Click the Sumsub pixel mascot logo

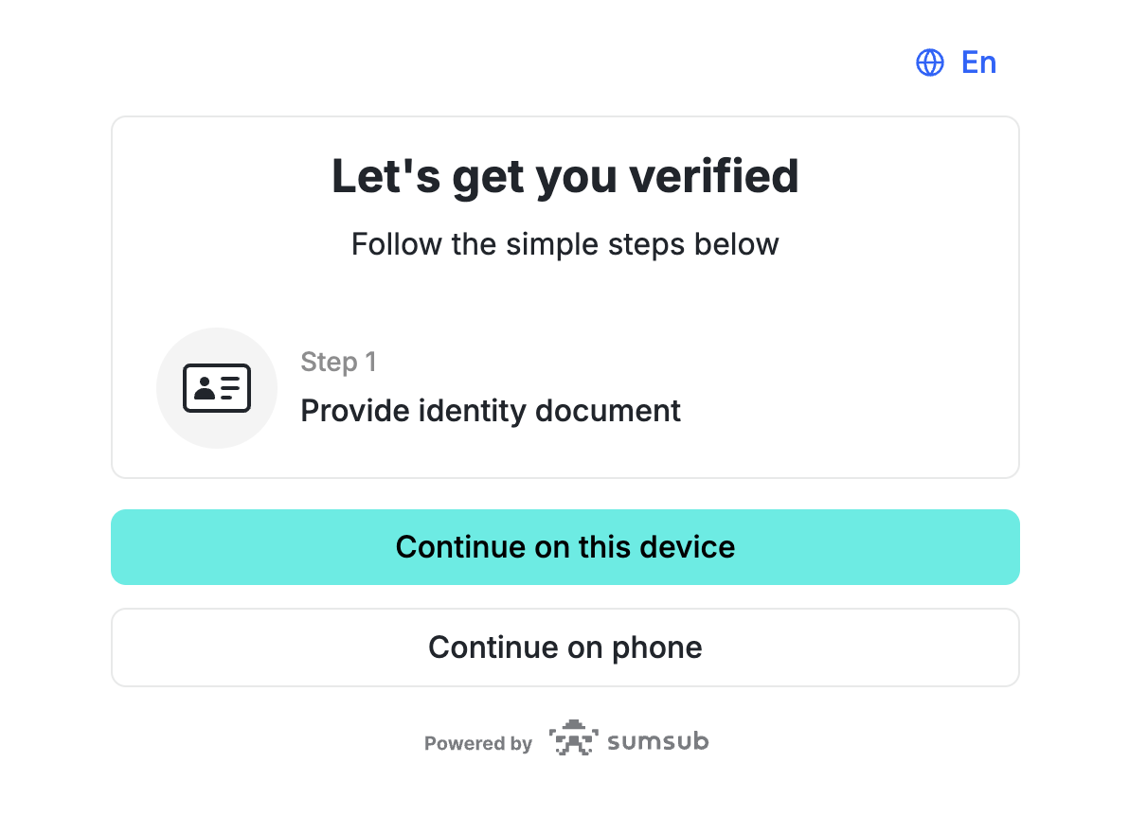click(573, 738)
